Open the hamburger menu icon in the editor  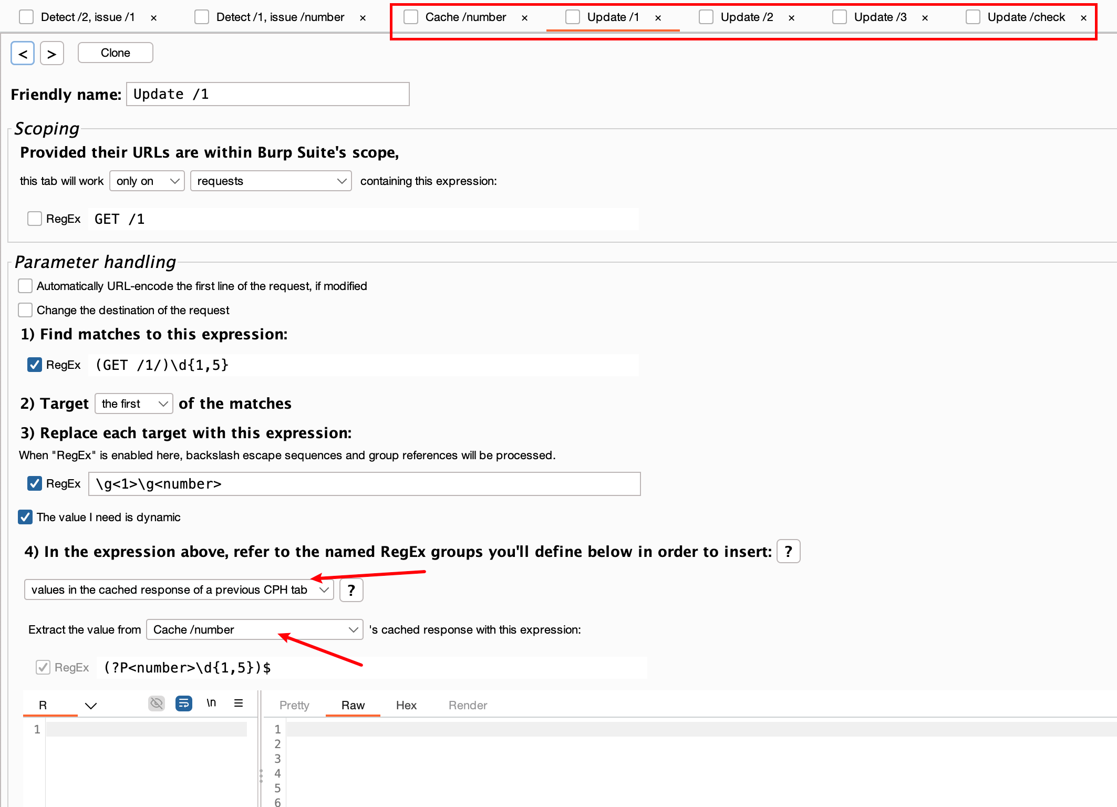(x=239, y=703)
